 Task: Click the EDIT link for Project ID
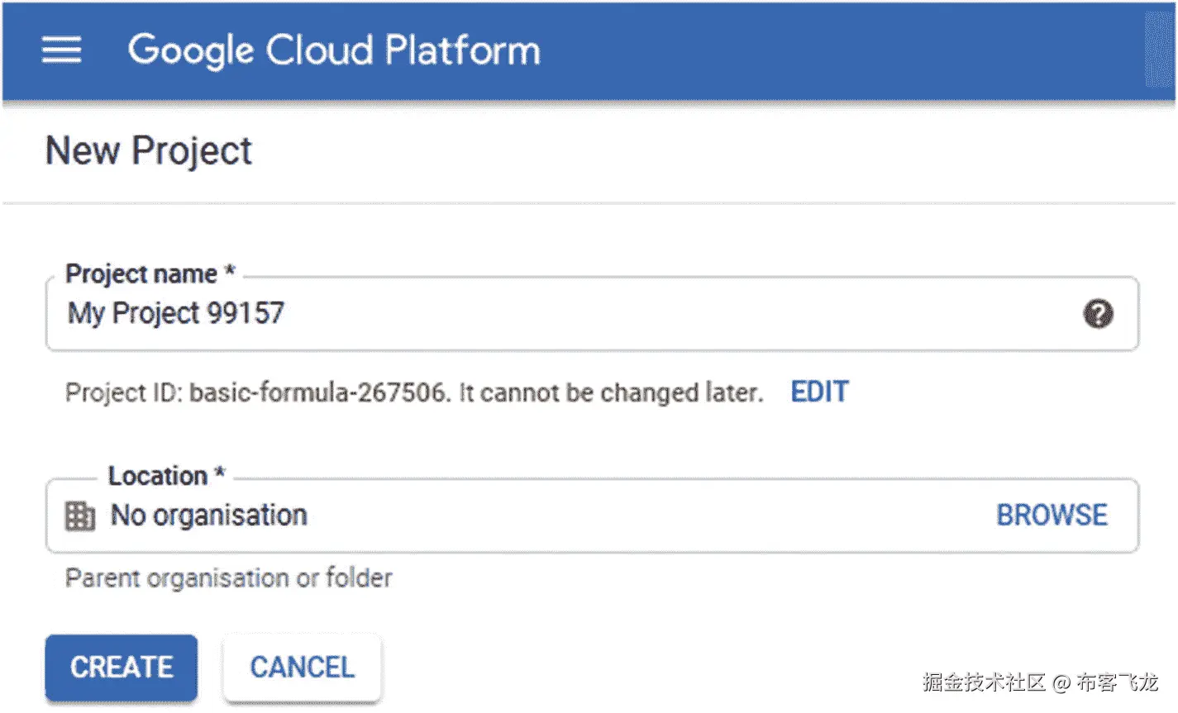point(819,392)
